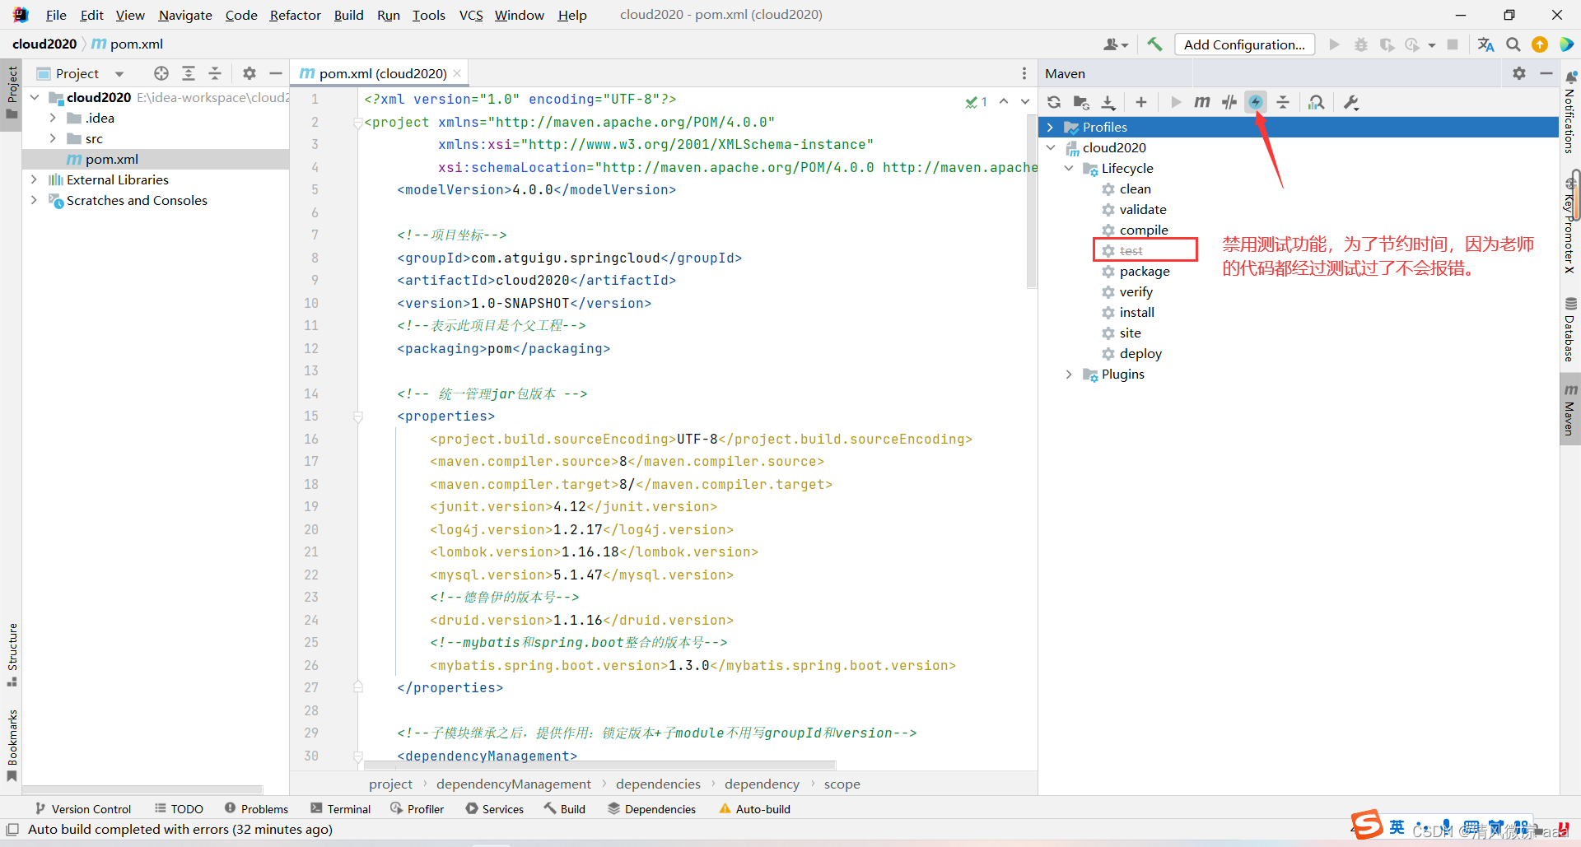
Task: Collapse the cloud2020 project root
Action: coord(35,97)
